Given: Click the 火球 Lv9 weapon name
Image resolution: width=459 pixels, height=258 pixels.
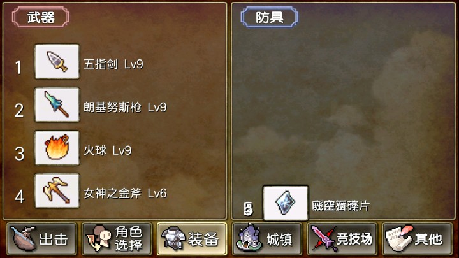Looking at the screenshot, I should point(108,150).
